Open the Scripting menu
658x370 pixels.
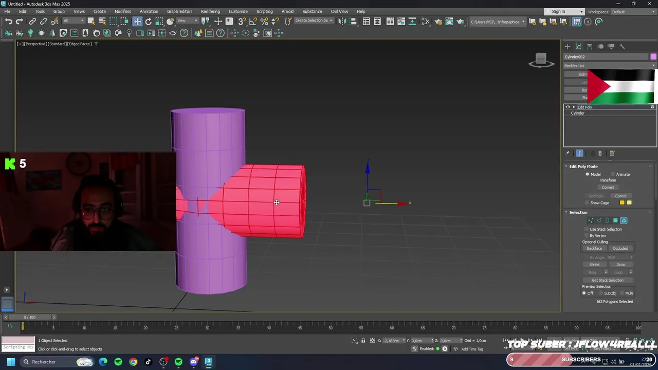265,11
